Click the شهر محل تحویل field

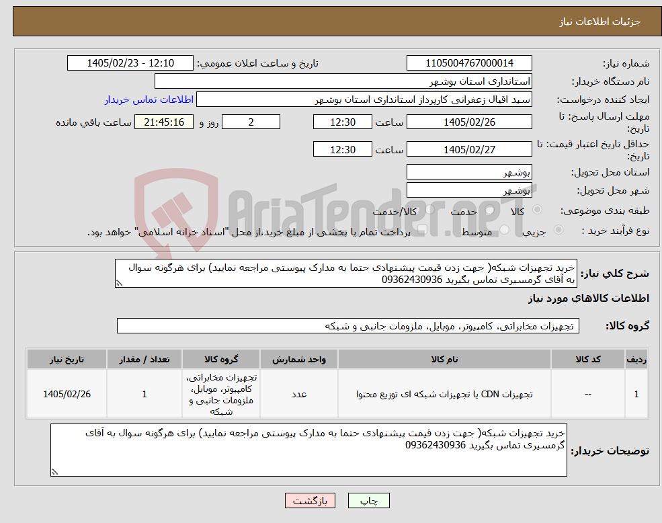469,190
